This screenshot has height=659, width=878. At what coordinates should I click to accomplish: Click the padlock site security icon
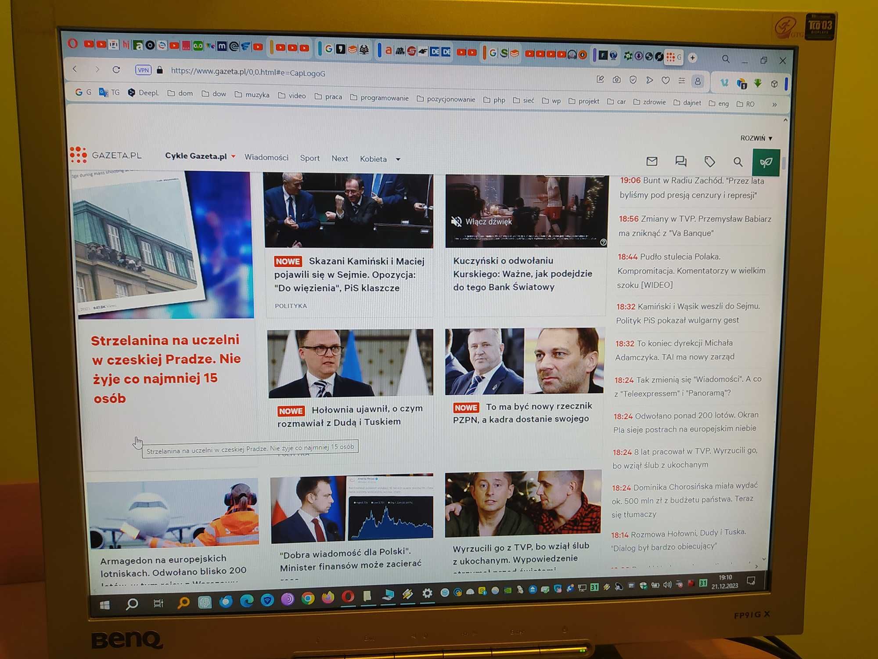(x=160, y=70)
